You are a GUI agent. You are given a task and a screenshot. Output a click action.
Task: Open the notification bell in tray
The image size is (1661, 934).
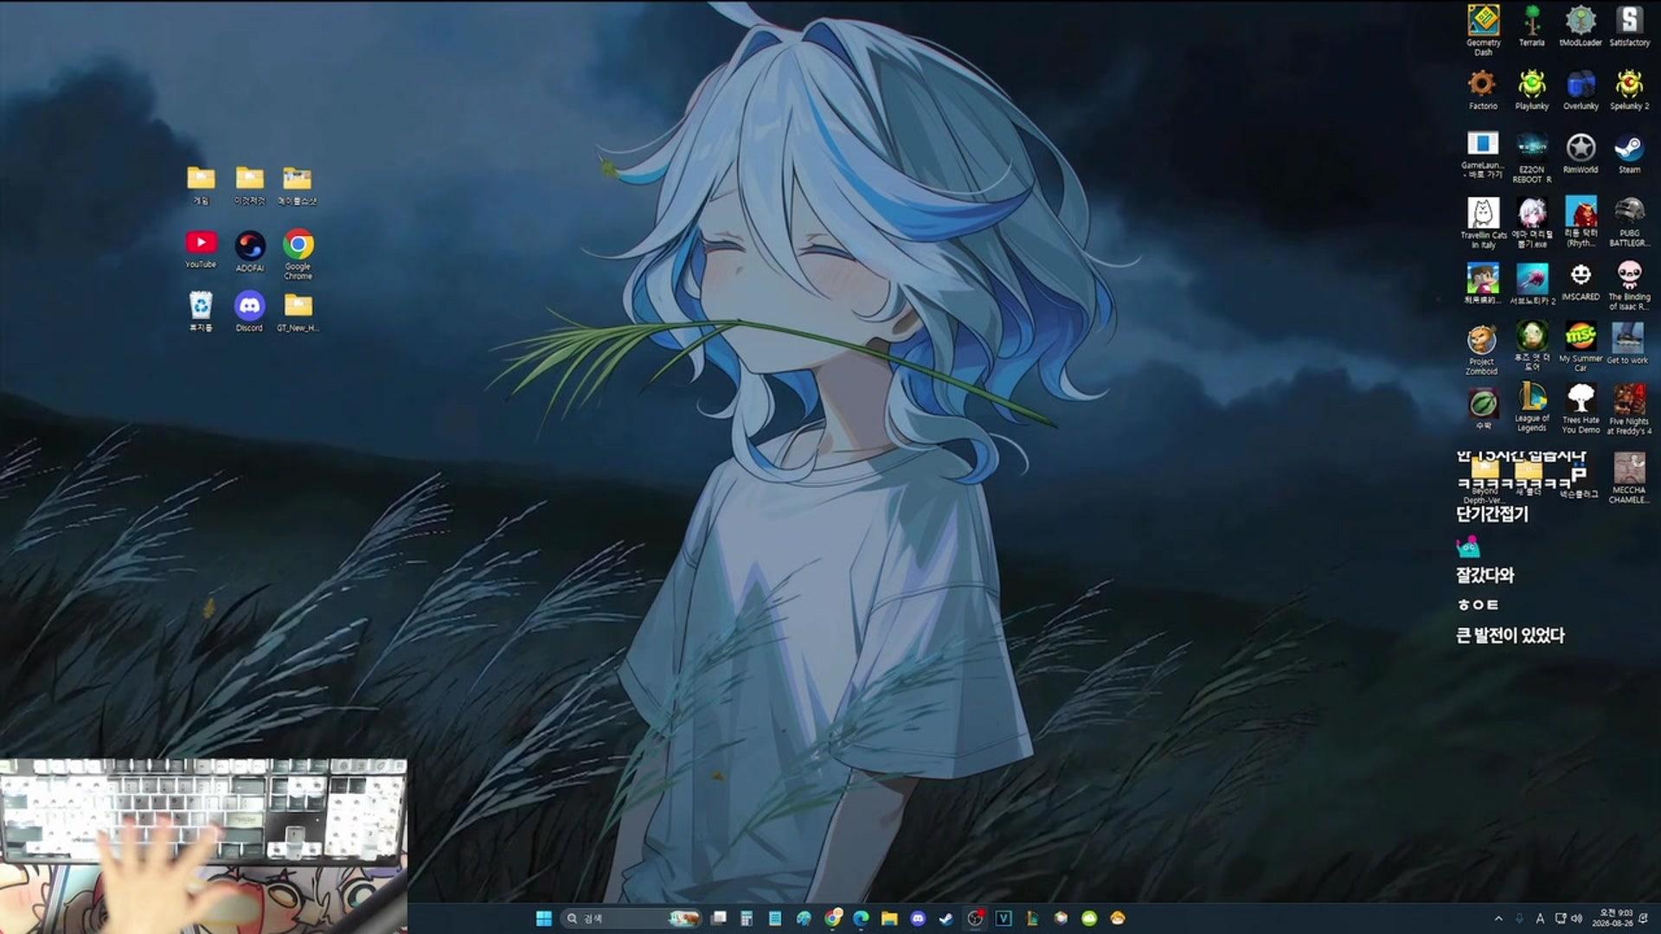pos(1644,918)
